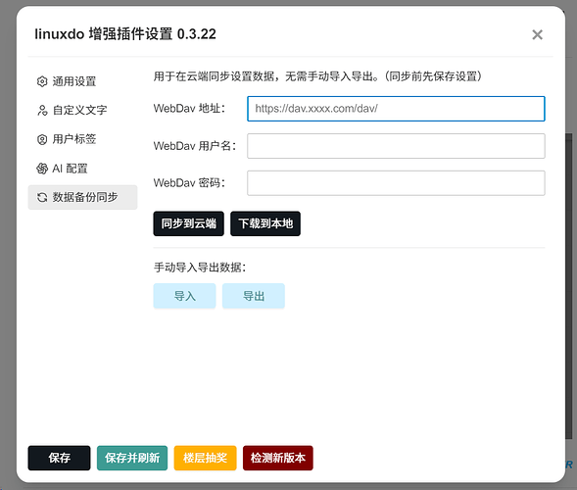
Task: Click the badge icon beside 用户标签
Action: click(42, 139)
